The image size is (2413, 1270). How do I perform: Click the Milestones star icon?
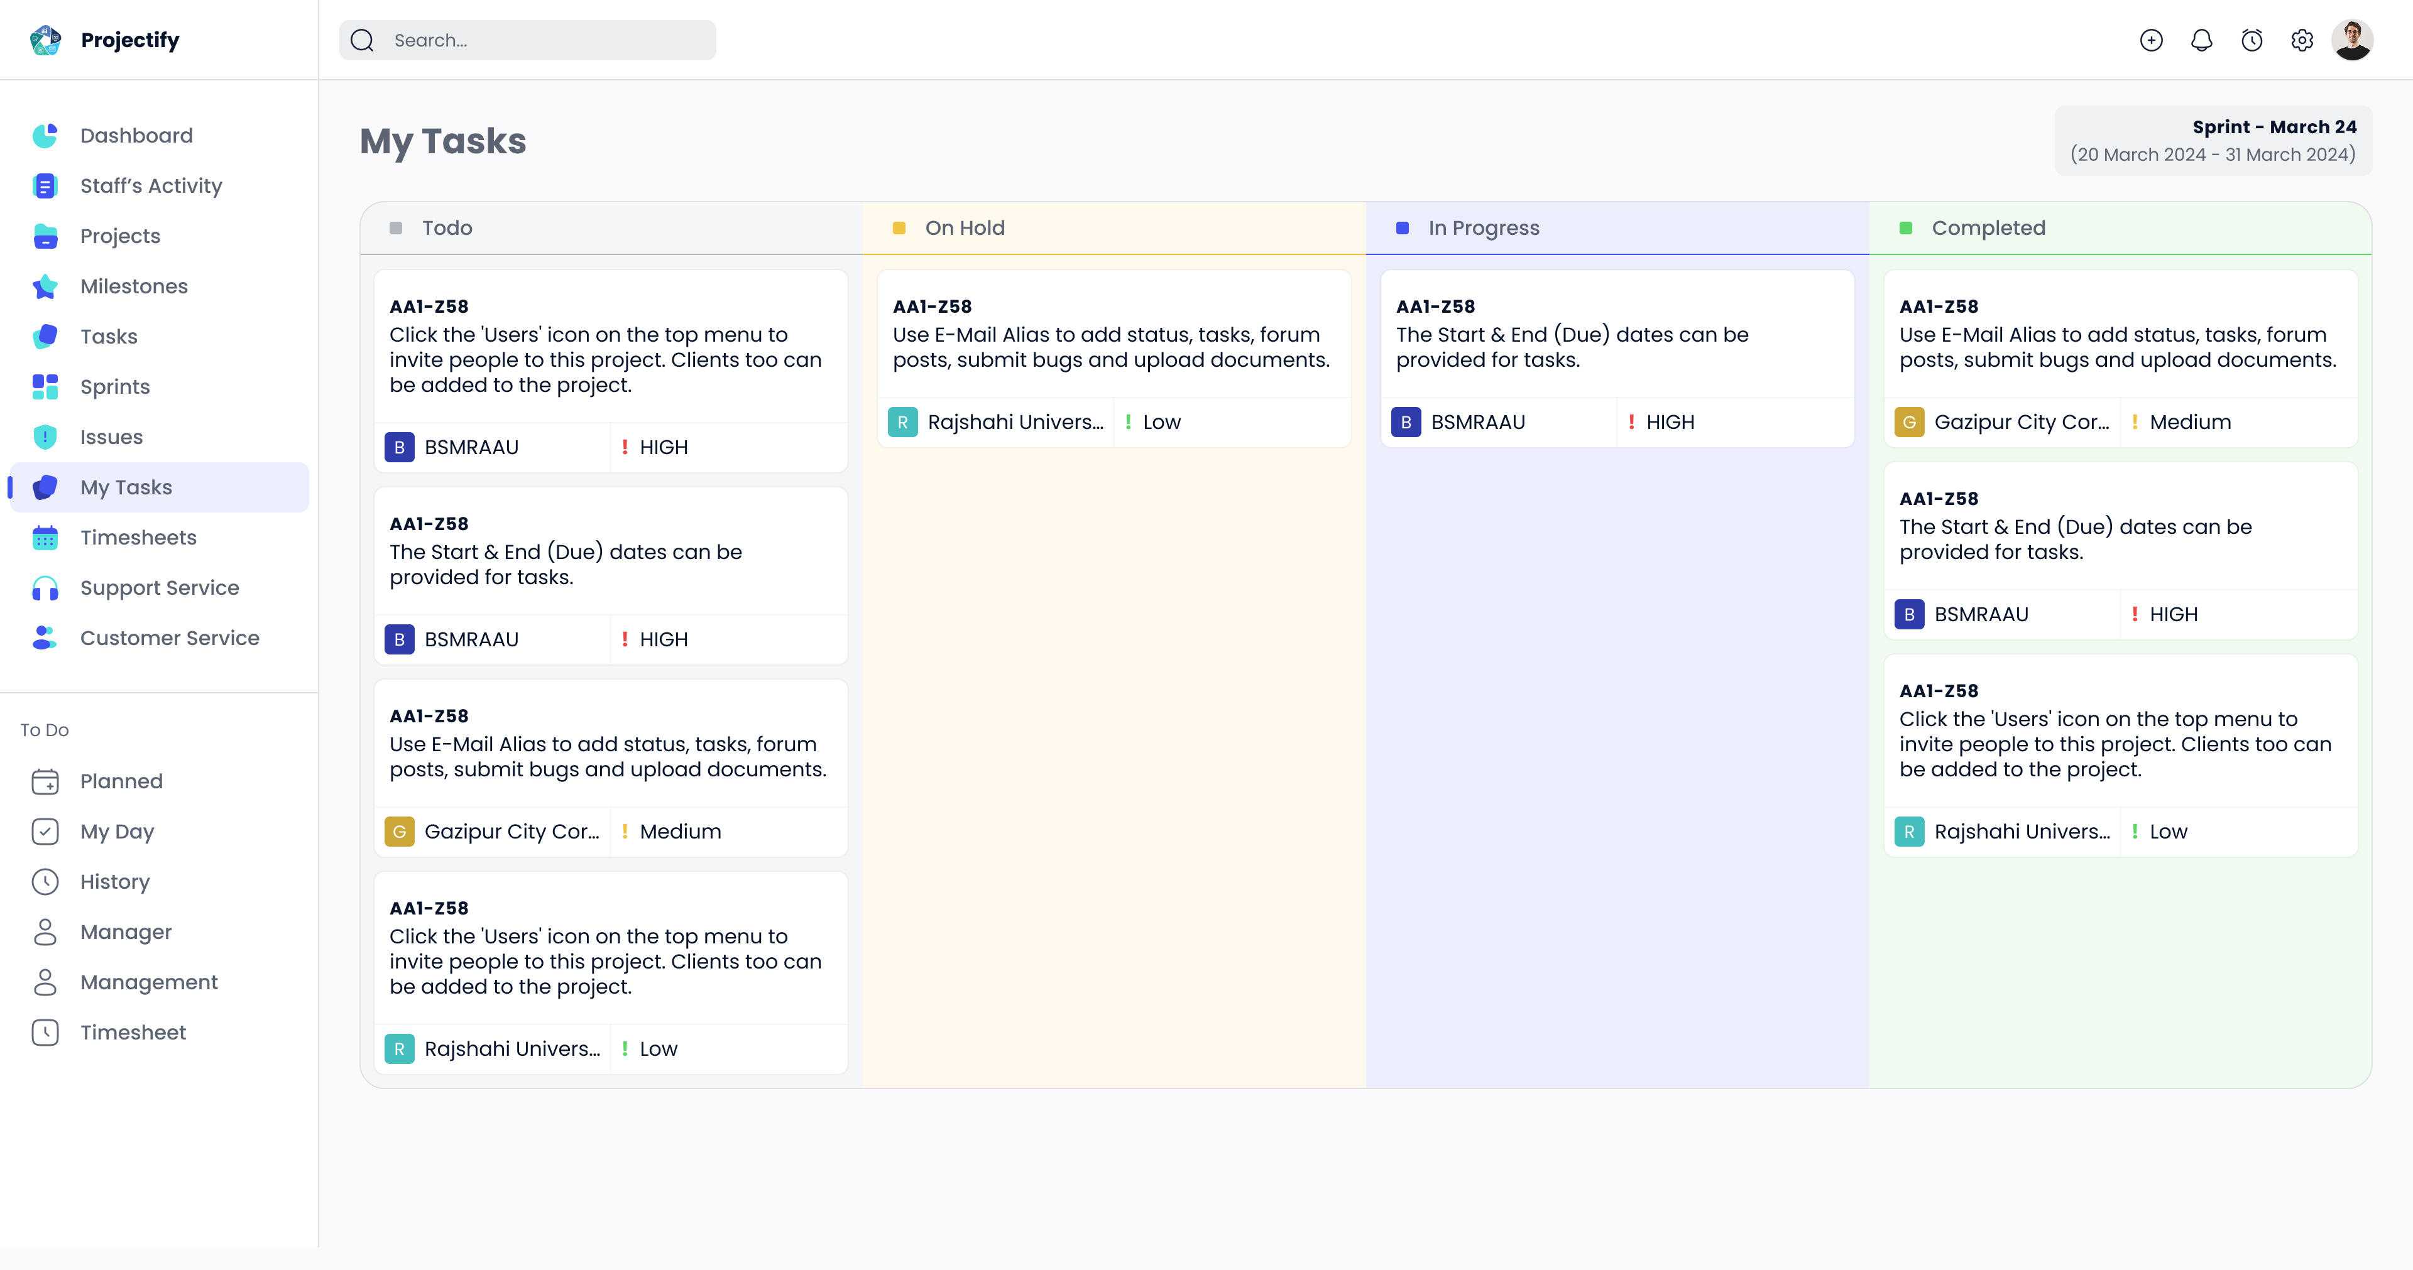pos(45,286)
